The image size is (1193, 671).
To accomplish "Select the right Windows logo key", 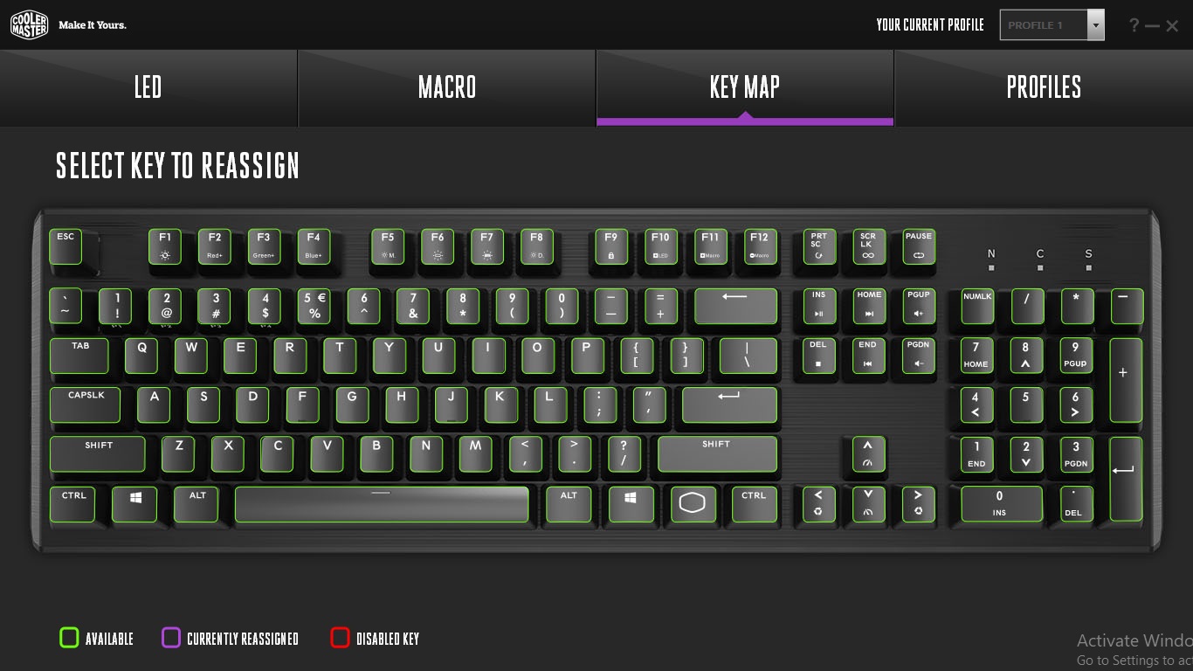I will [631, 504].
